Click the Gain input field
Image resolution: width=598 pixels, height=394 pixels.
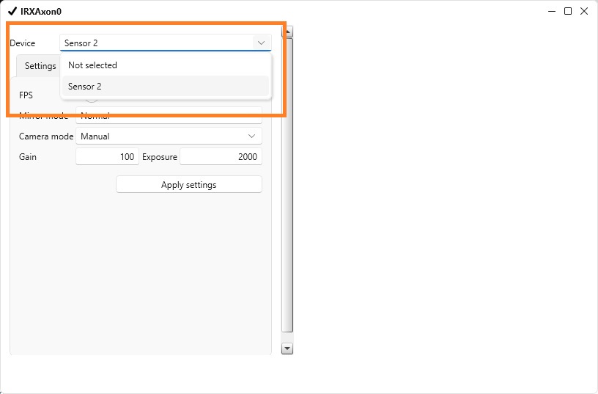point(107,156)
